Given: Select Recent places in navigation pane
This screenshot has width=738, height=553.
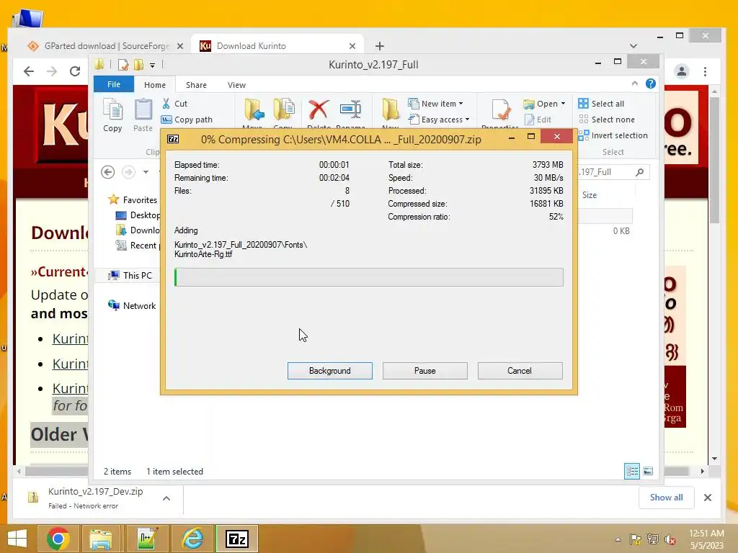Looking at the screenshot, I should (138, 245).
